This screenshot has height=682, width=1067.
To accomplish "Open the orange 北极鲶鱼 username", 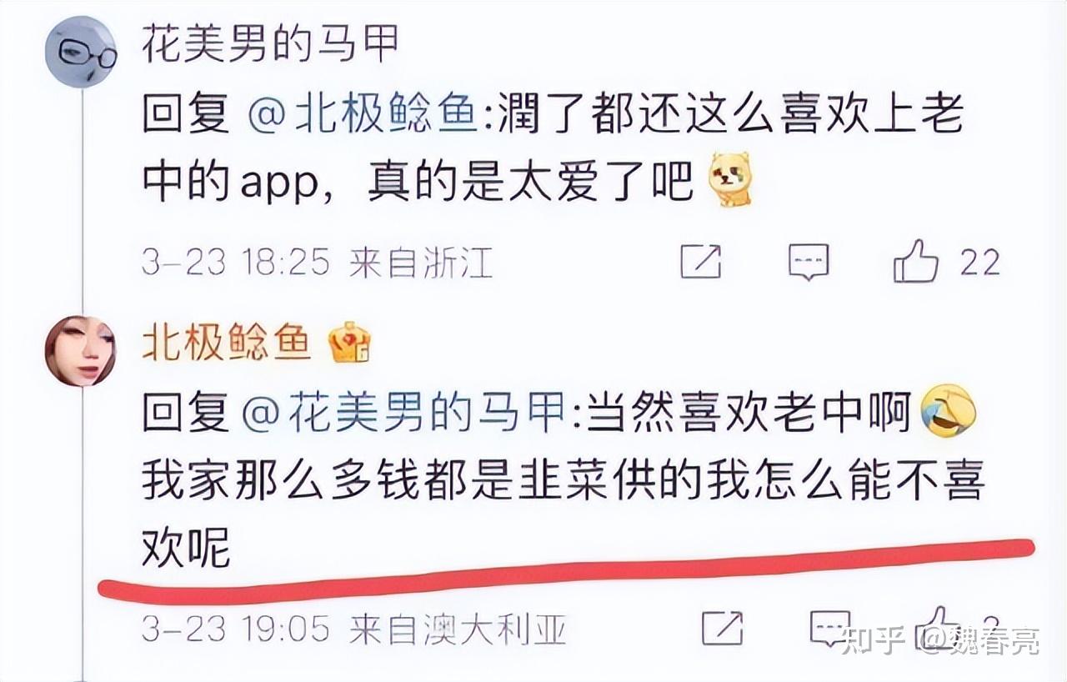I will click(227, 343).
